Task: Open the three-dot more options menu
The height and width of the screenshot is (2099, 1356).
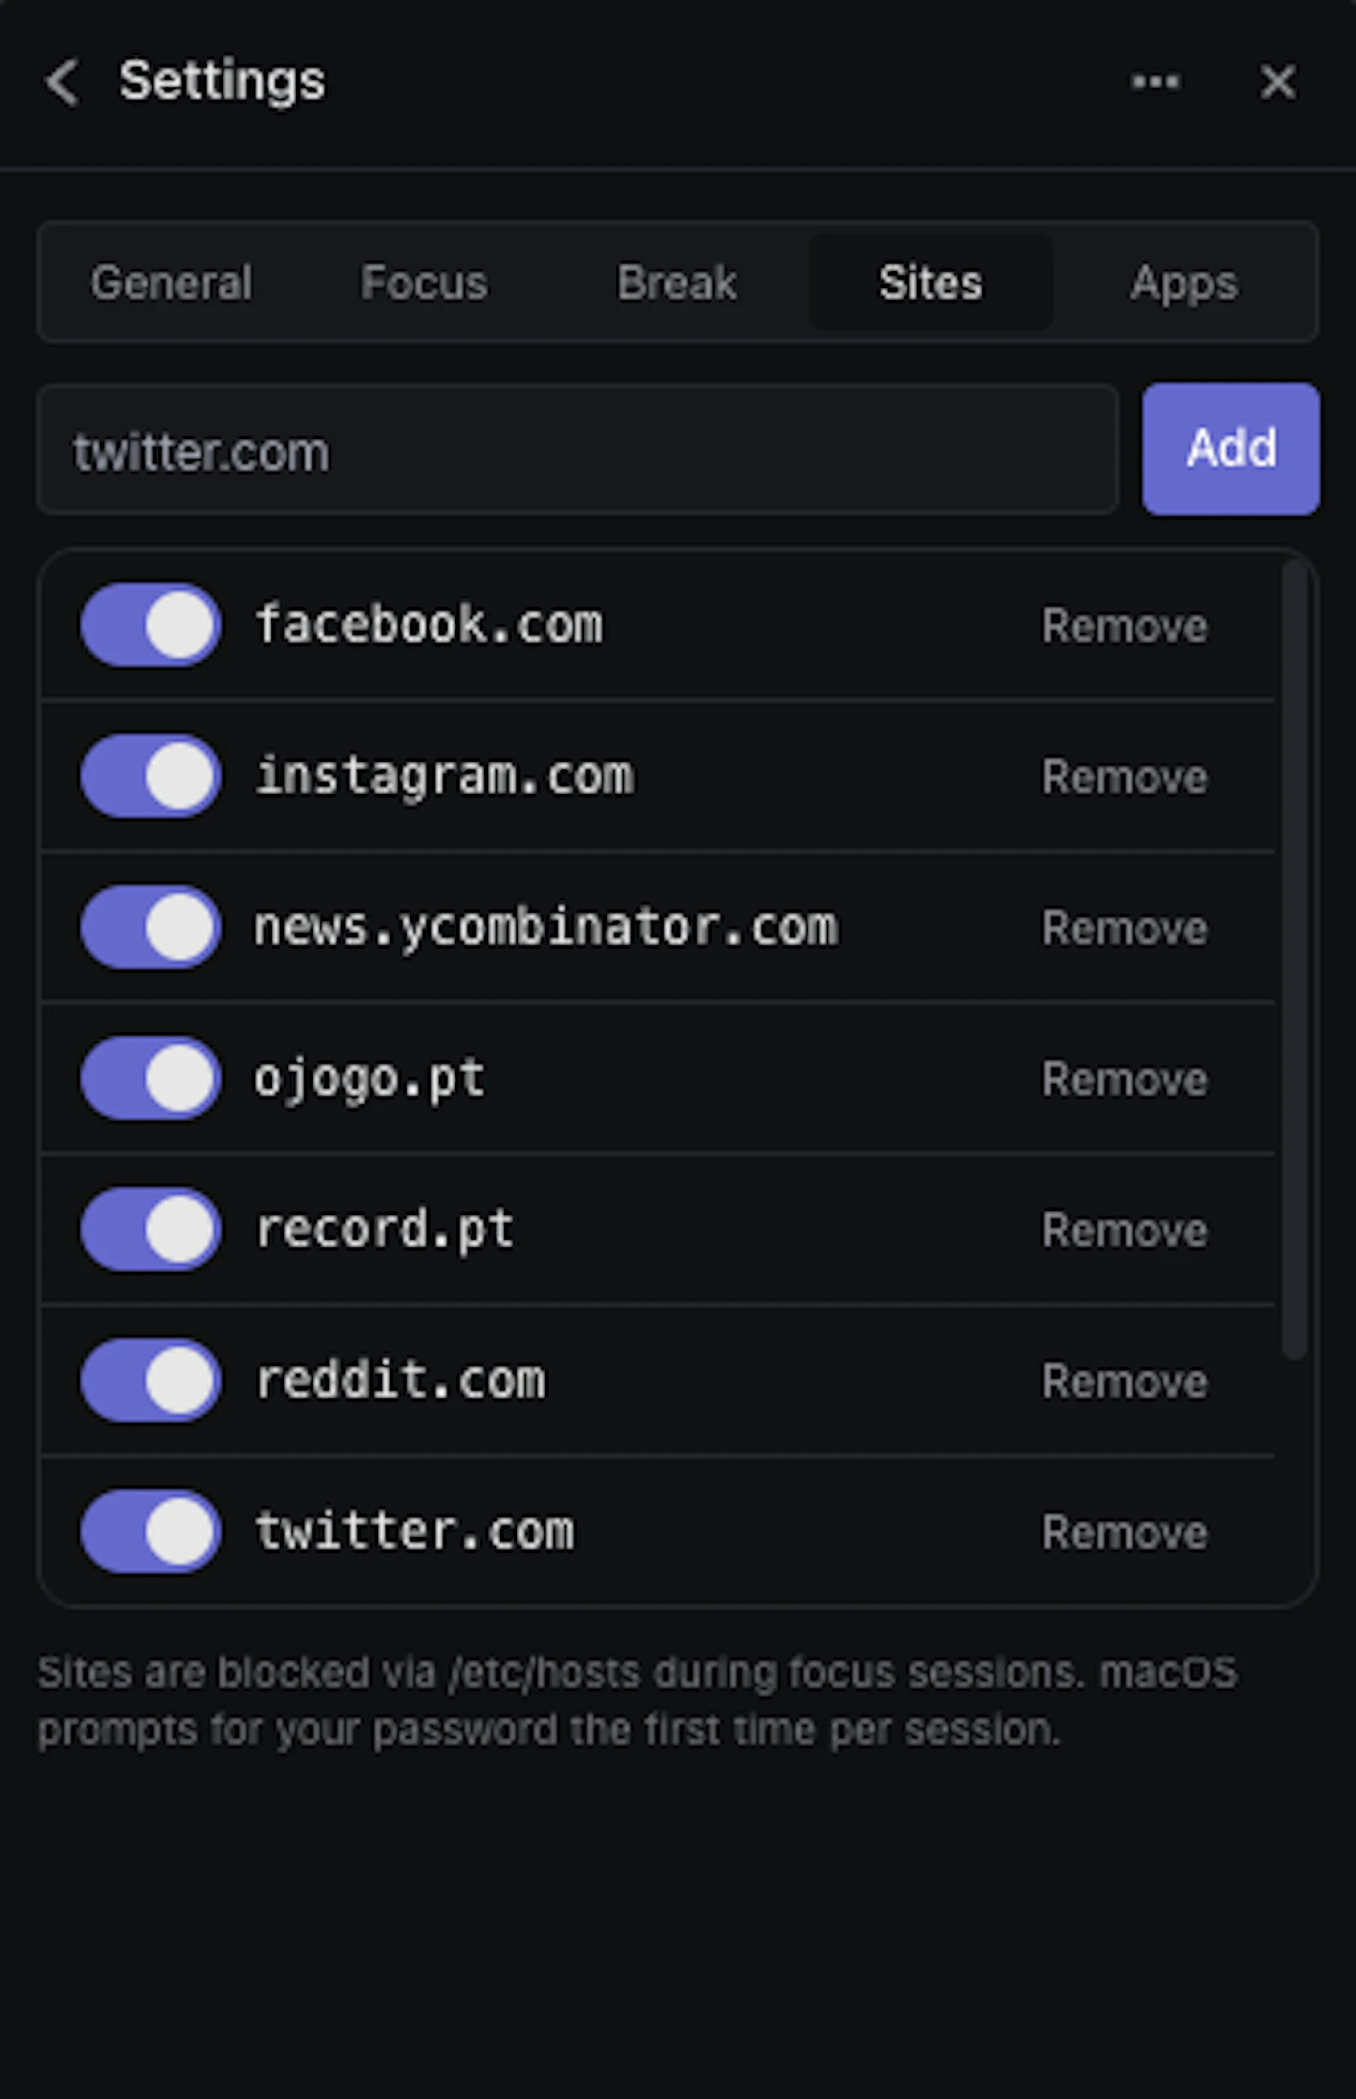Action: pyautogui.click(x=1155, y=82)
